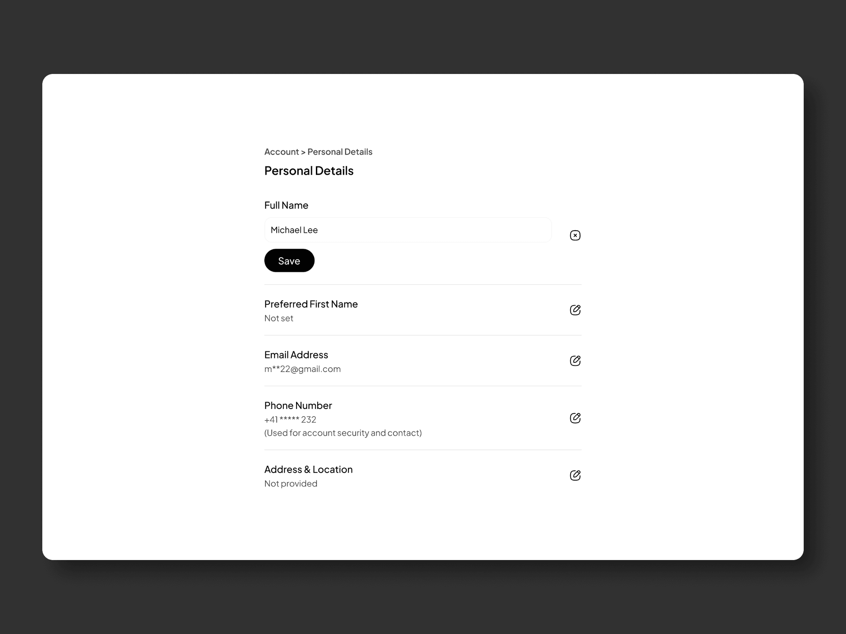Edit Preferred First Name via pencil icon

pyautogui.click(x=575, y=310)
